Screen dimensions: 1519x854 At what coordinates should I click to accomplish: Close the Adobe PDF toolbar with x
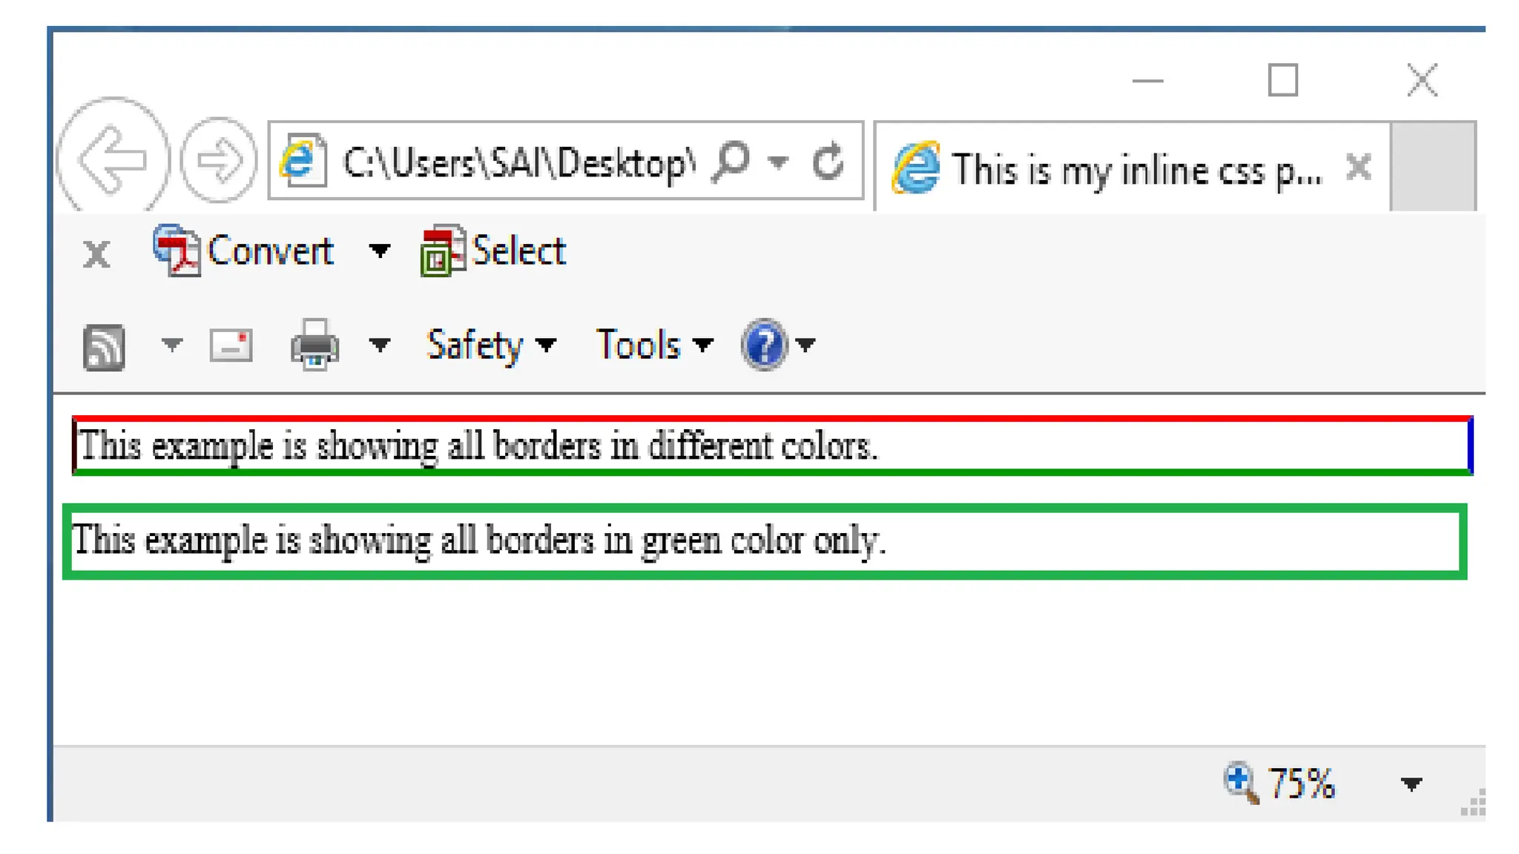[96, 254]
